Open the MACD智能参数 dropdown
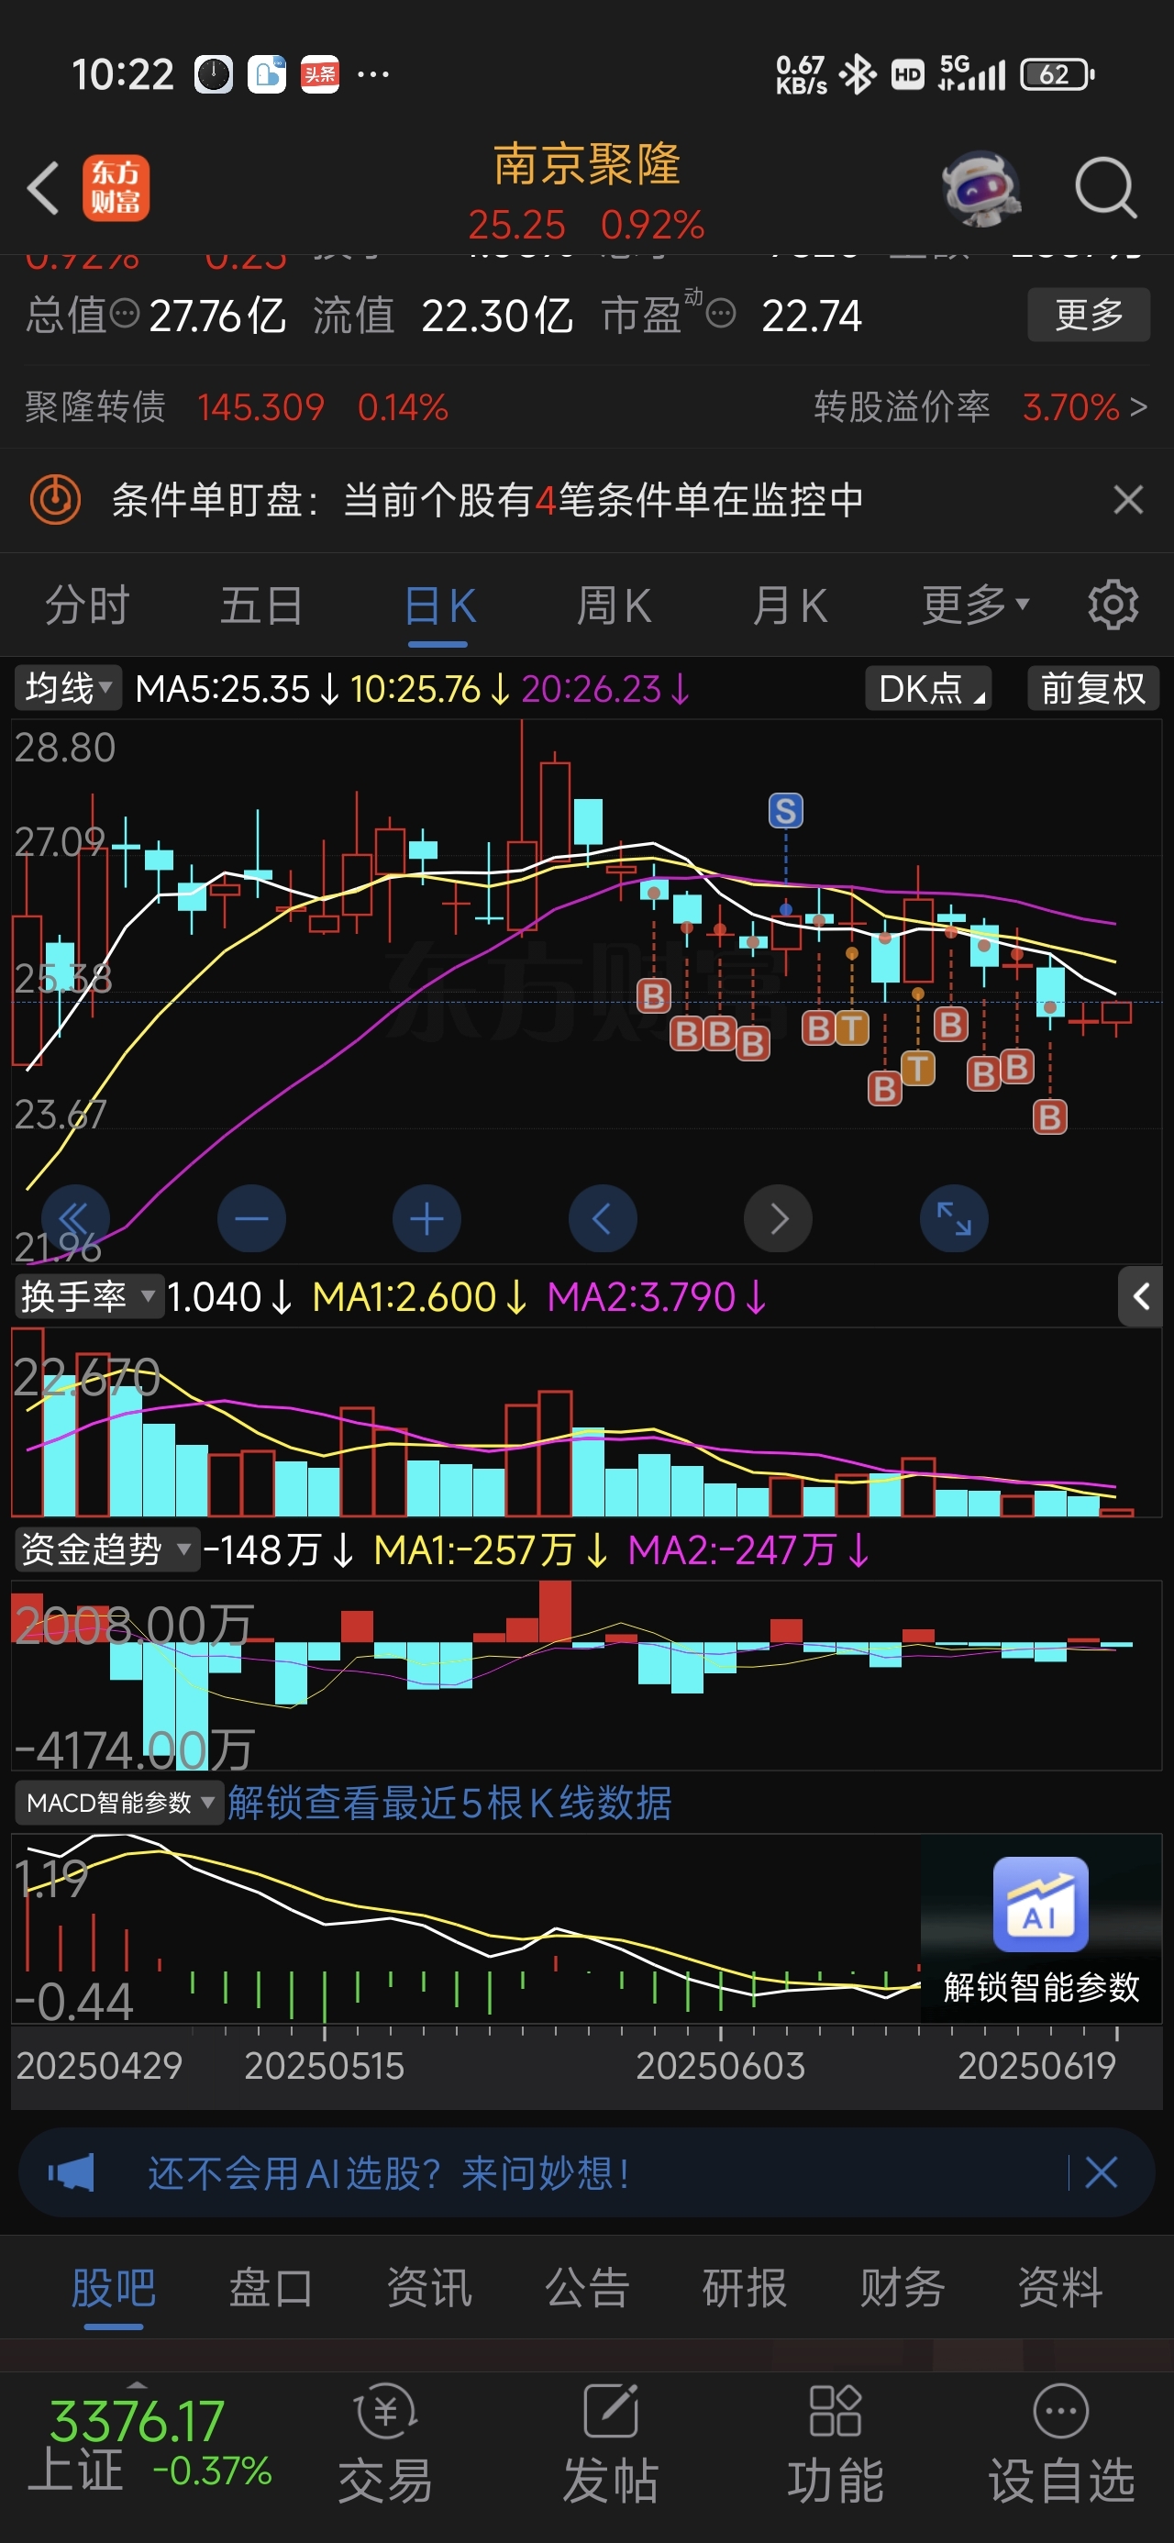Screen dimensions: 1174x2543 [118, 1803]
